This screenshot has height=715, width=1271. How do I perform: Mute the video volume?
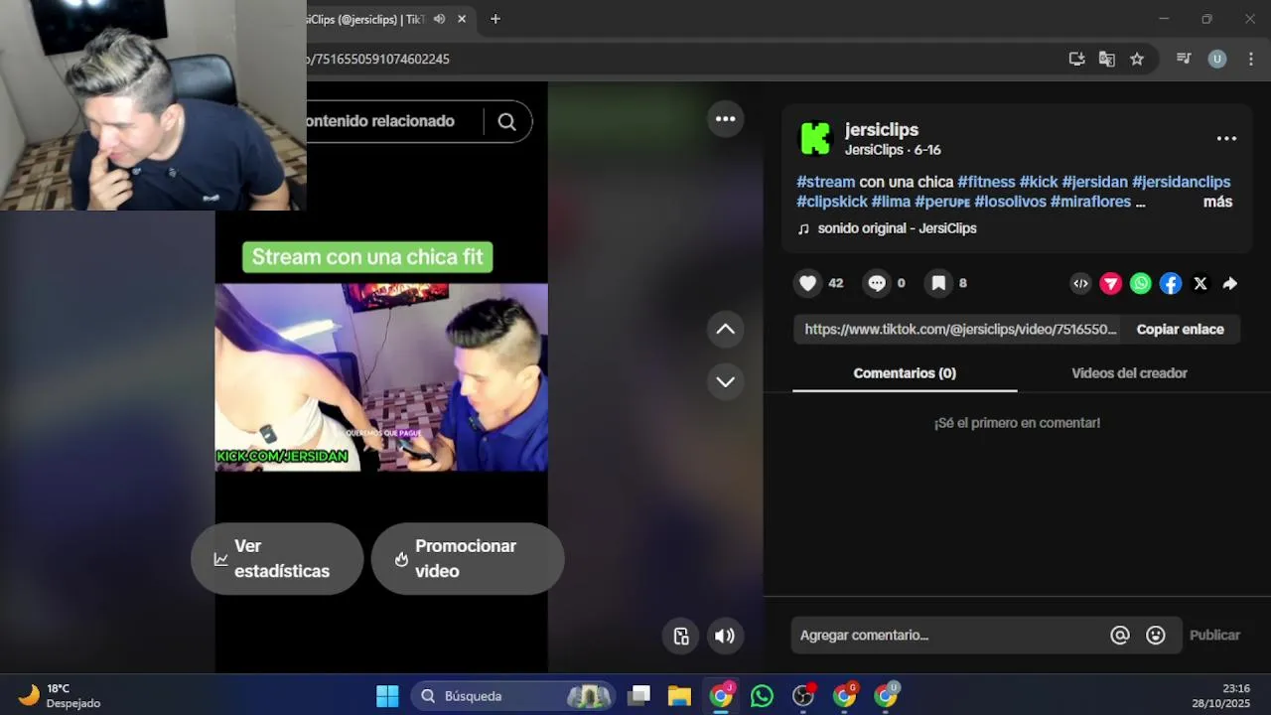[x=726, y=637]
